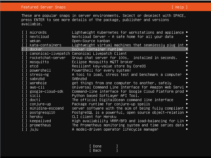
Task: Open the Help menu in the header
Action: coord(180,7)
